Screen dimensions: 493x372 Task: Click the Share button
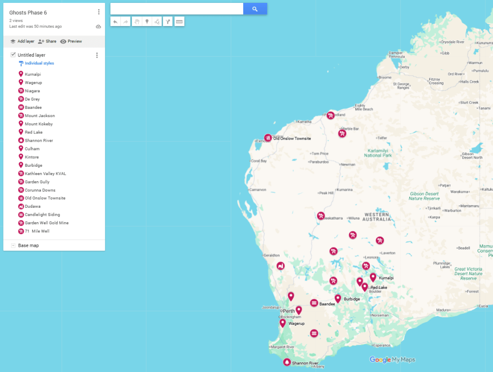[x=47, y=41]
